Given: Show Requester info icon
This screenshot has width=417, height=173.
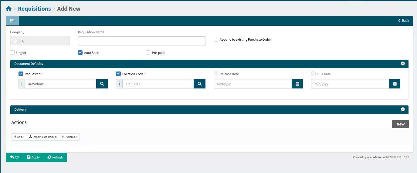Looking at the screenshot, I should click(22, 84).
